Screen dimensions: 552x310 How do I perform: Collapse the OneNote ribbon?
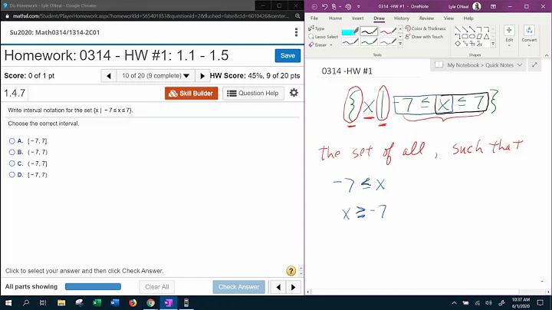547,55
